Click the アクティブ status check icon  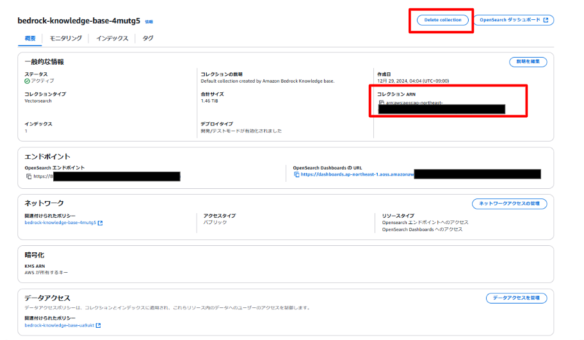click(27, 81)
